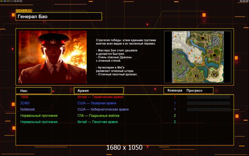This screenshot has width=249, height=156.
Task: Click the 00:00:00 timer at top right
Action: click(244, 1)
